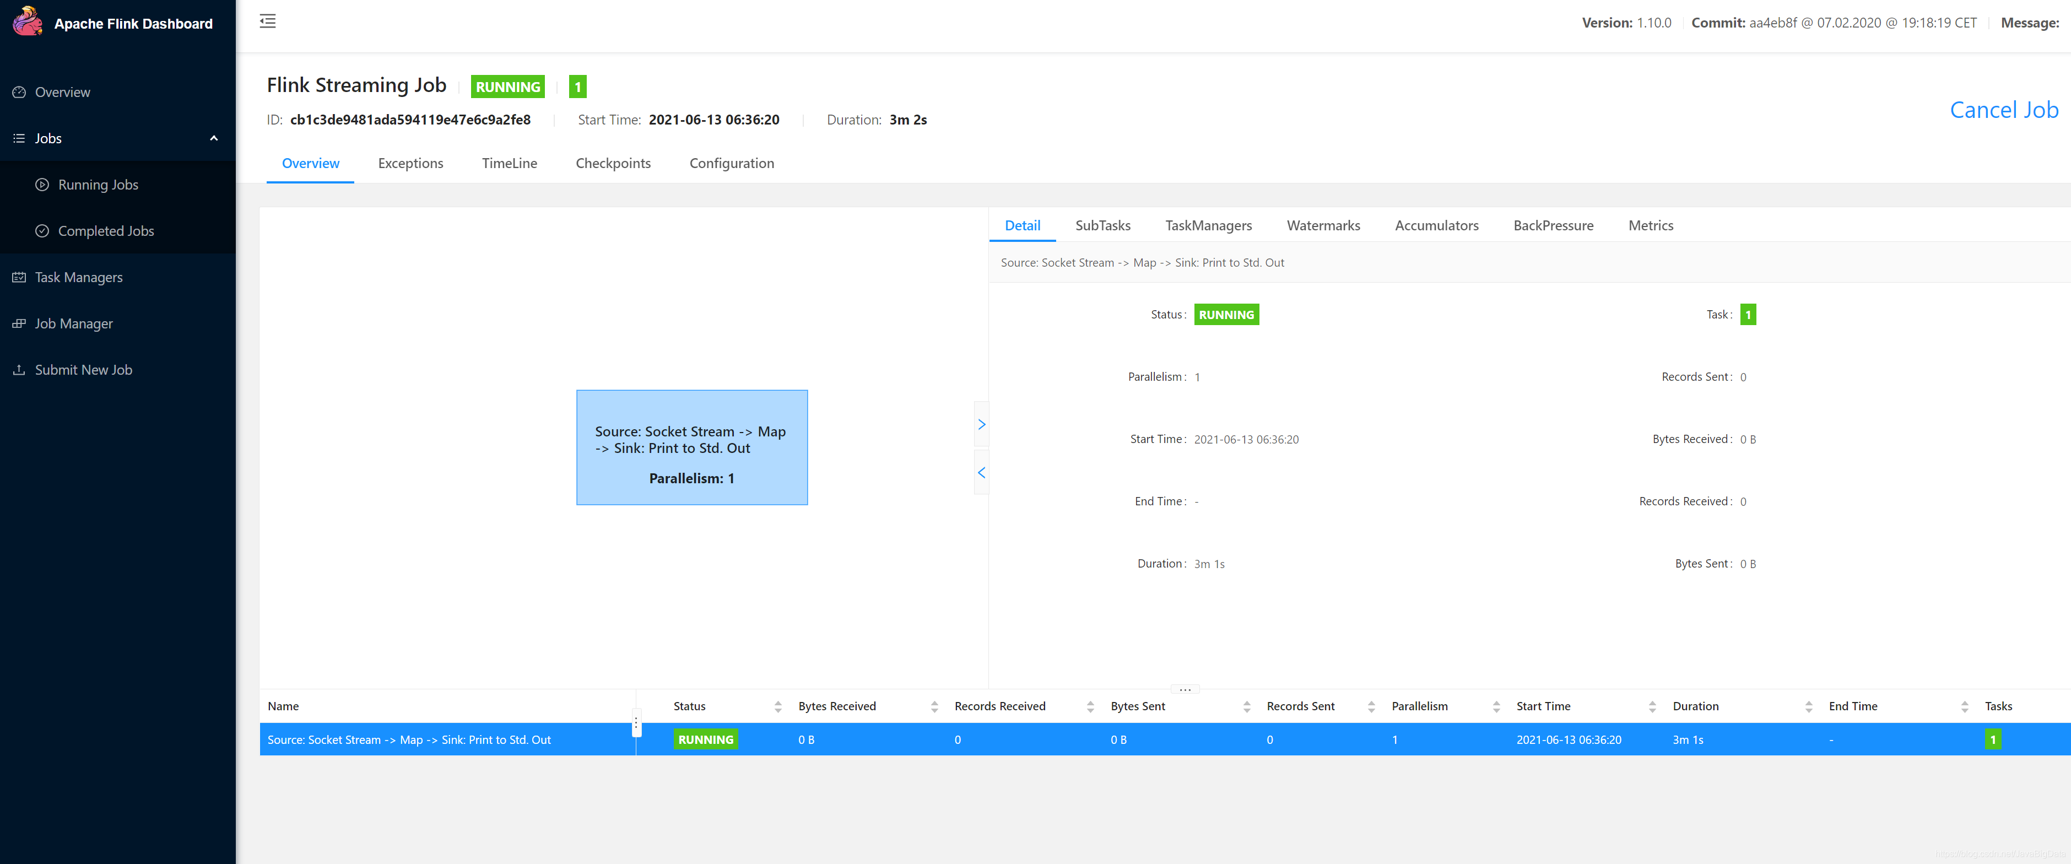Click the vertex name header in detail panel
2071x864 pixels.
[1142, 263]
